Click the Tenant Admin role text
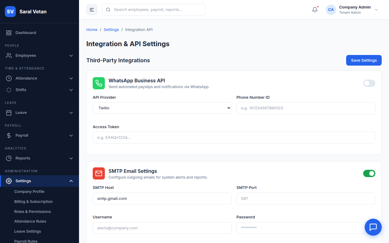 [350, 13]
